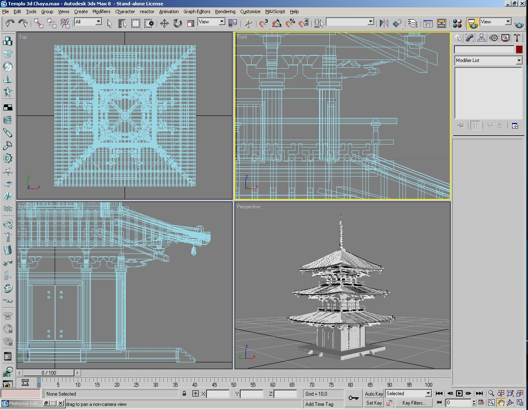Click the Arc Rotate viewport control

(x=510, y=403)
